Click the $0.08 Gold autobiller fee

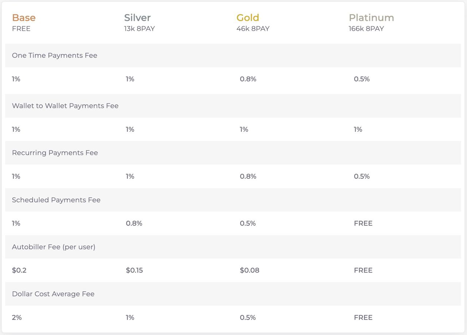(x=250, y=270)
